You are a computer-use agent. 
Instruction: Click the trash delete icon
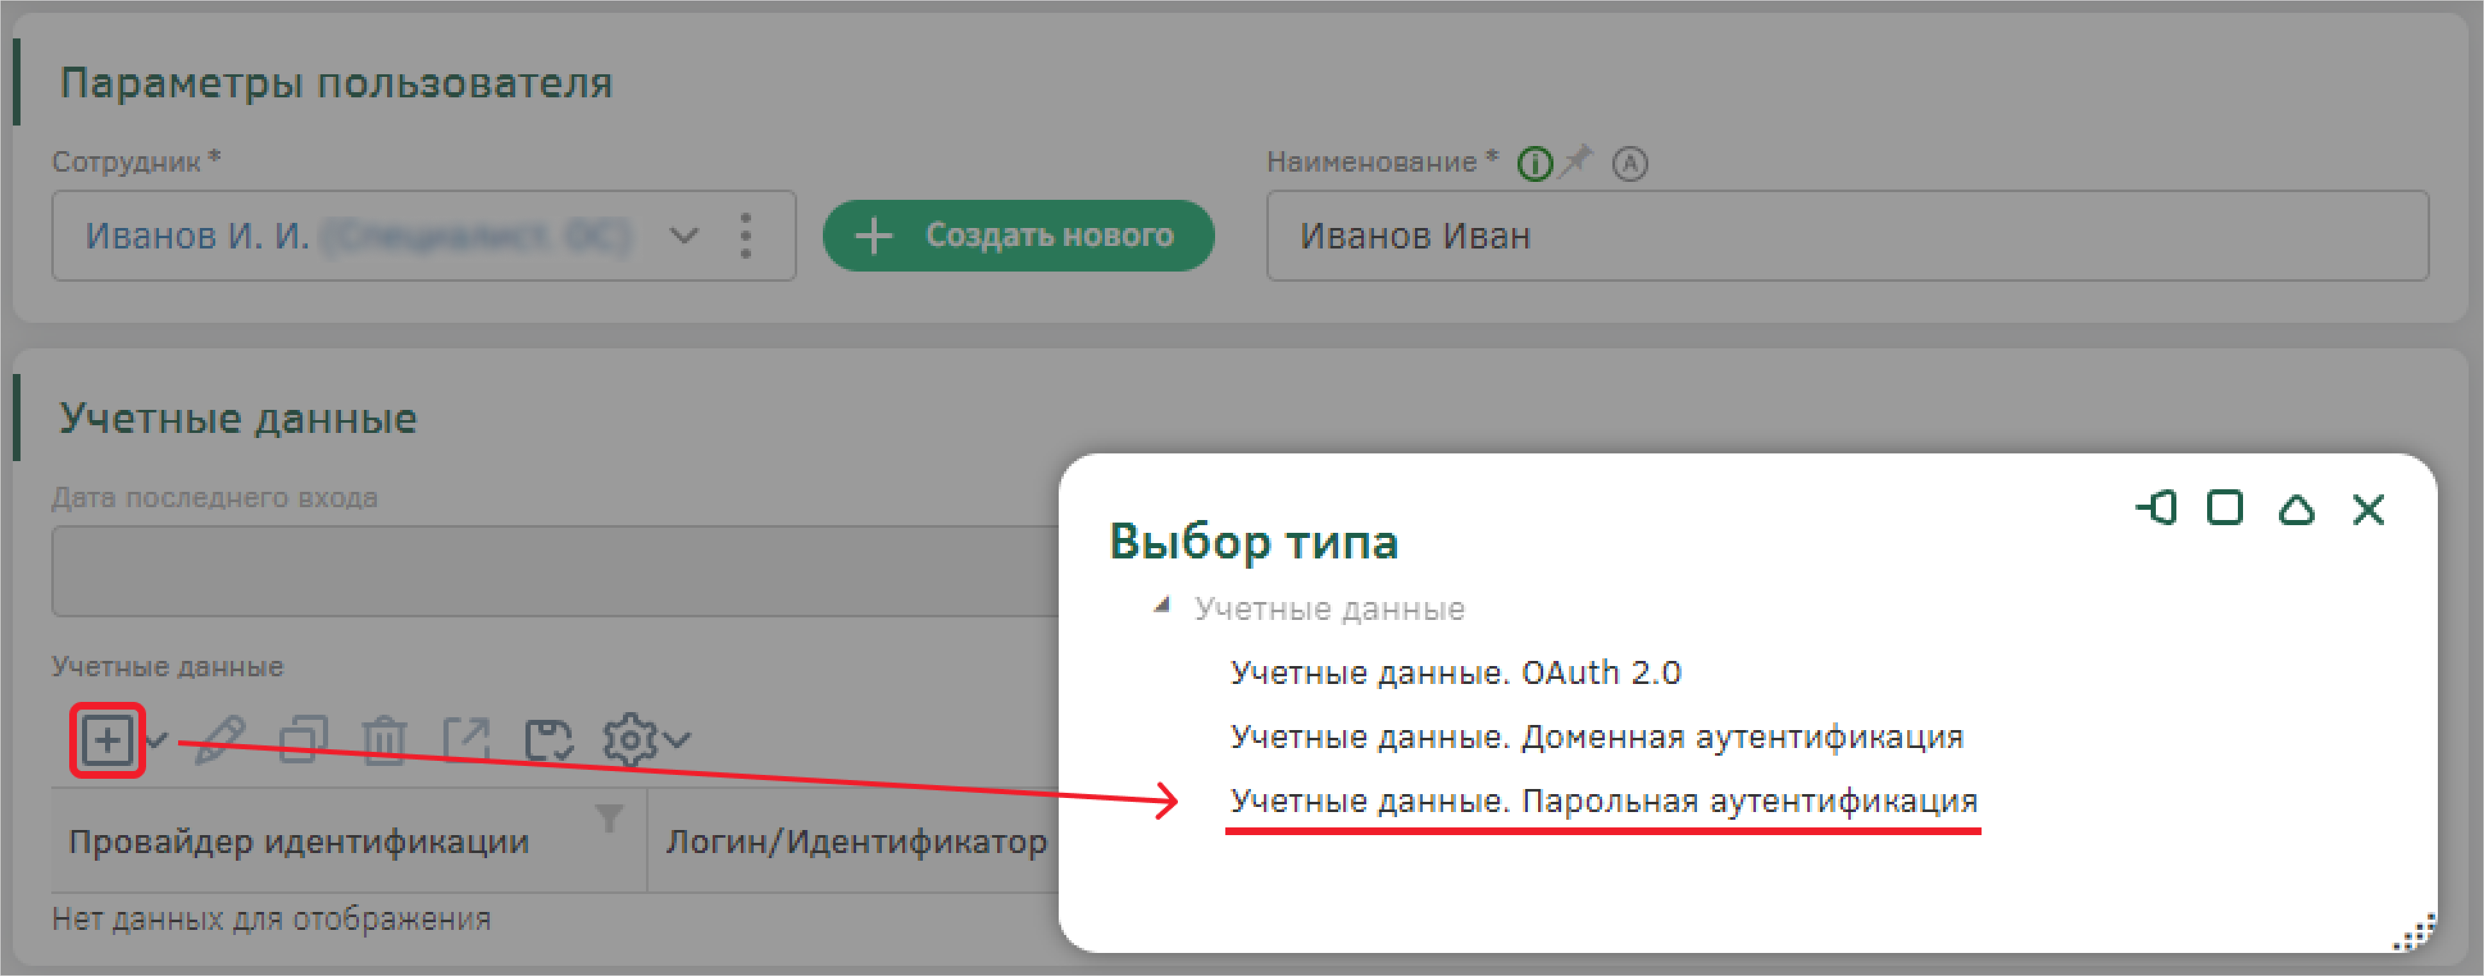[385, 740]
